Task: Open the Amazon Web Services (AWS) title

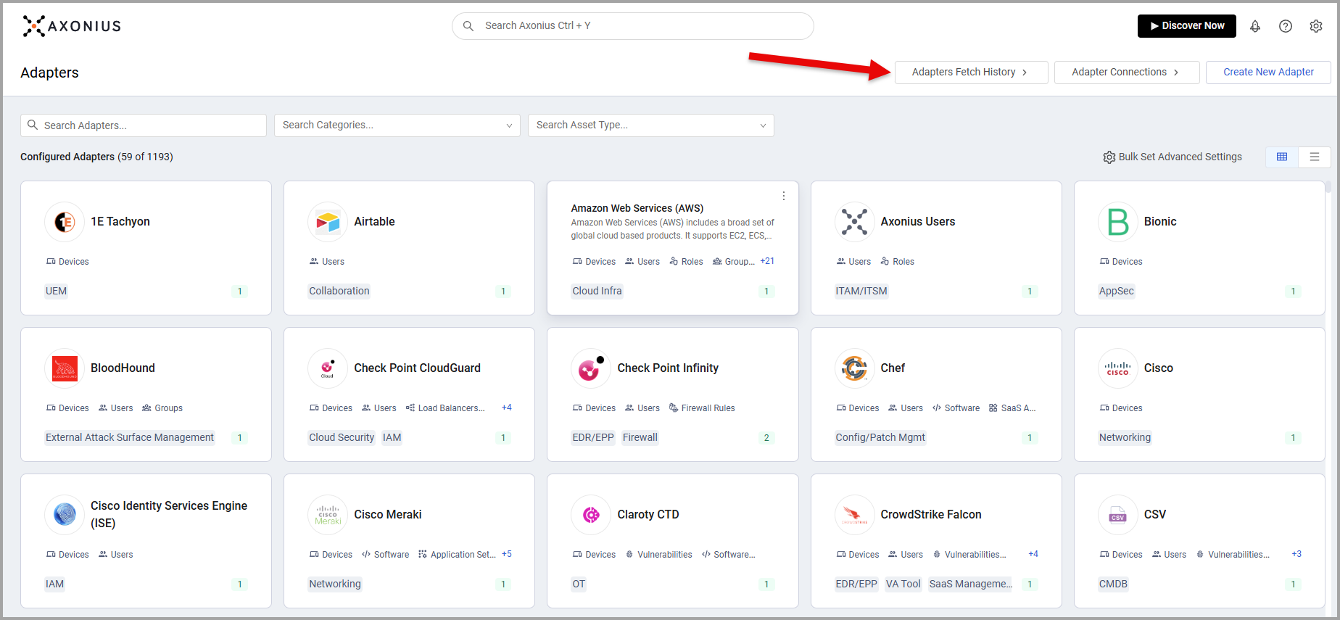Action: [637, 208]
